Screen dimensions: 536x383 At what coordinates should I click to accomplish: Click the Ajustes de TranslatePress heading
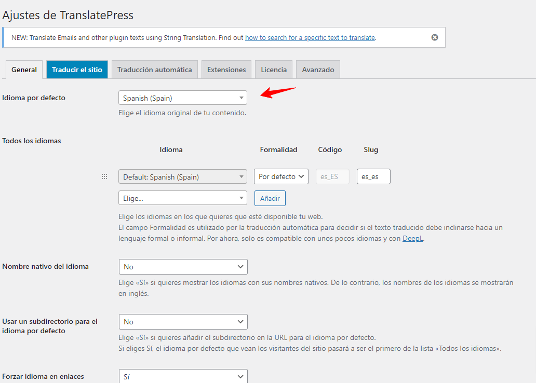click(x=68, y=15)
